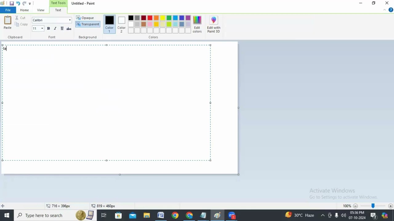The image size is (394, 221).
Task: Toggle Underline formatting
Action: 62,29
